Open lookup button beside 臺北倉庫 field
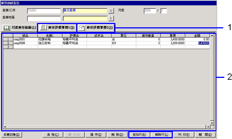This screenshot has height=139, width=232. 111,11
